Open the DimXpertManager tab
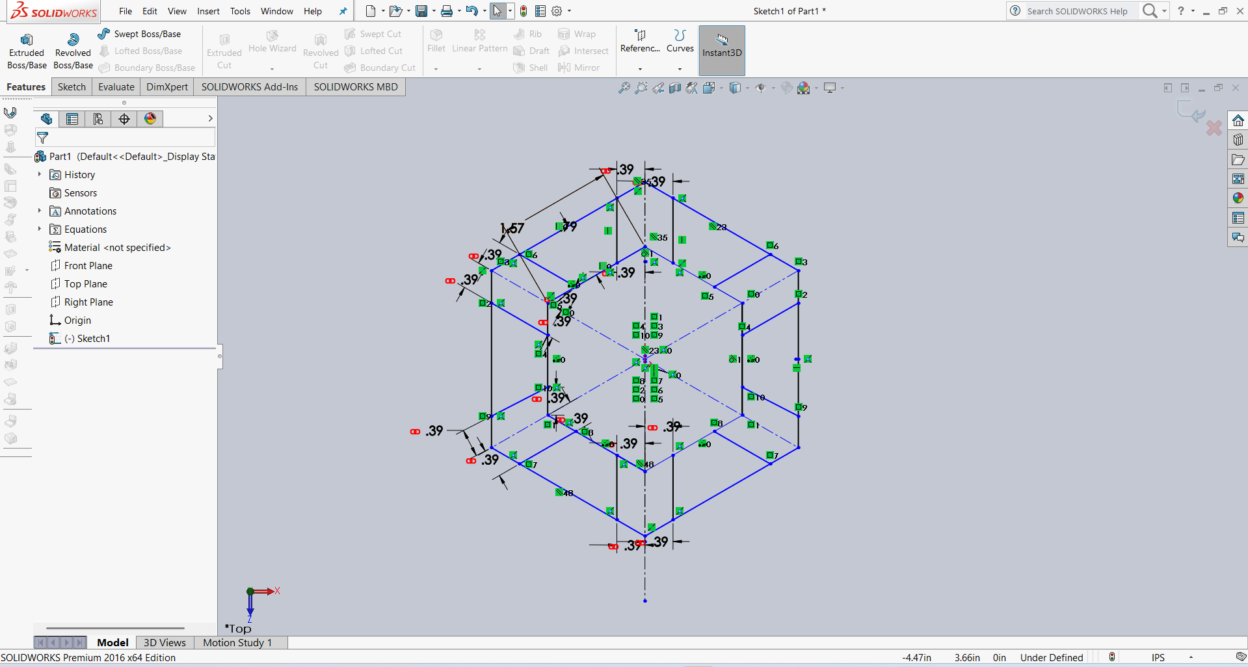Viewport: 1248px width, 667px height. 124,118
